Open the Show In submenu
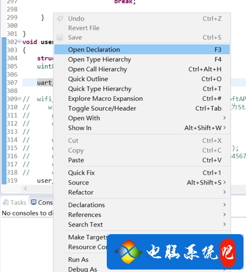The image size is (246, 272). tap(142, 128)
